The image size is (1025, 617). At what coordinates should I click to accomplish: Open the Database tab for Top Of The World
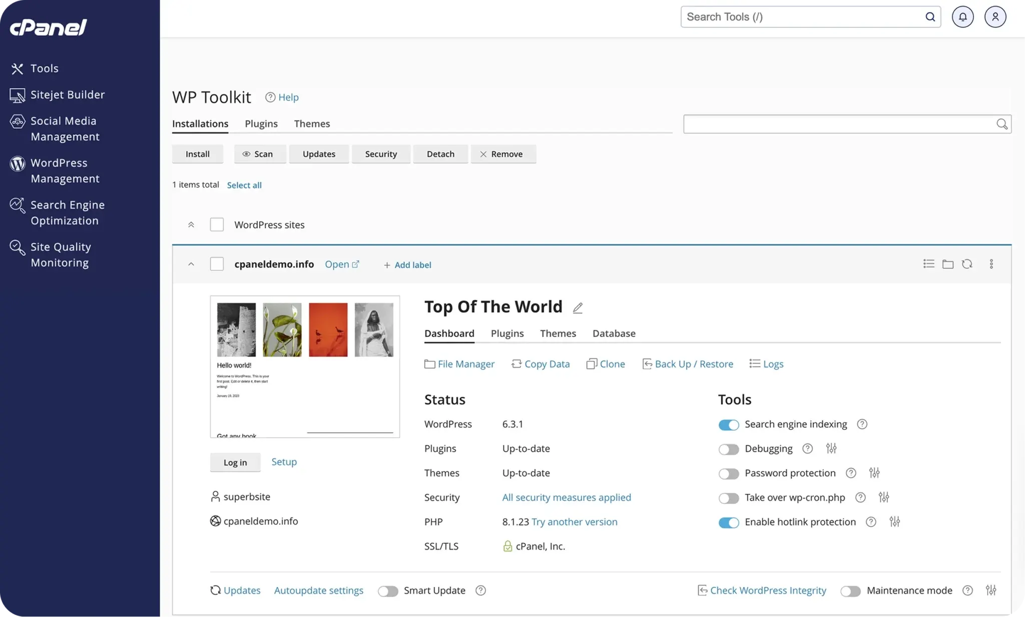614,333
